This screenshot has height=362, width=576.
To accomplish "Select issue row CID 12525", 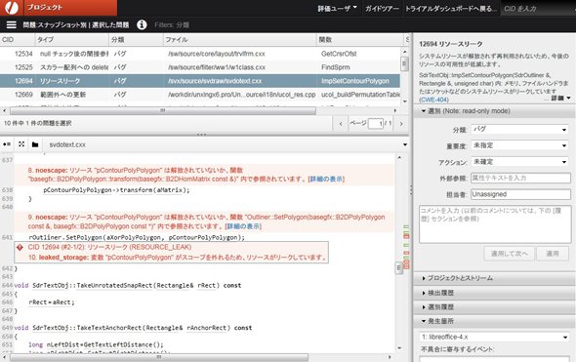I will coord(200,67).
